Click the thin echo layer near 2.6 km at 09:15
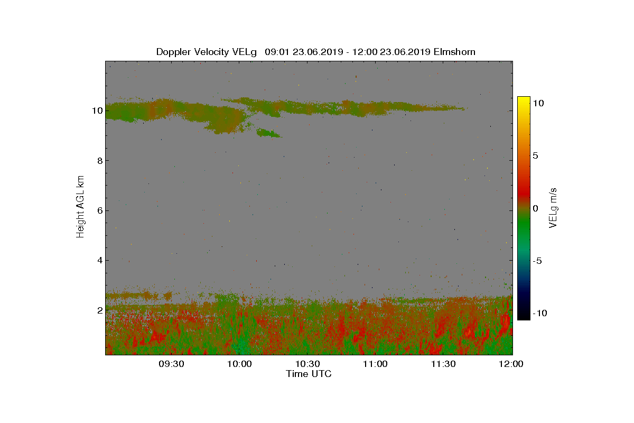This screenshot has height=423, width=634. click(x=137, y=295)
